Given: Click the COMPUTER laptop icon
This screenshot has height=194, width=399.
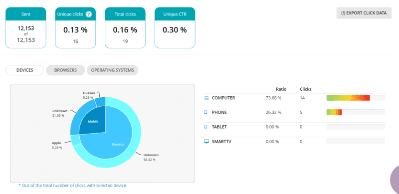Looking at the screenshot, I should [206, 98].
